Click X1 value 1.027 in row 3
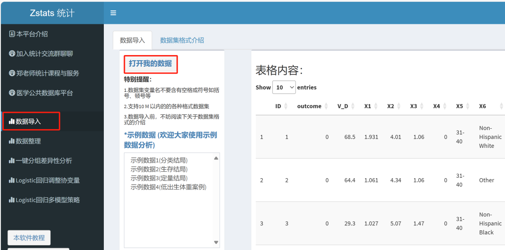Image resolution: width=505 pixels, height=250 pixels. click(371, 223)
